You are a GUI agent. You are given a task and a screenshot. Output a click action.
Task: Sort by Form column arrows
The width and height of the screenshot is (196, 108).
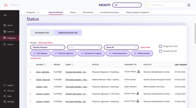72,65
